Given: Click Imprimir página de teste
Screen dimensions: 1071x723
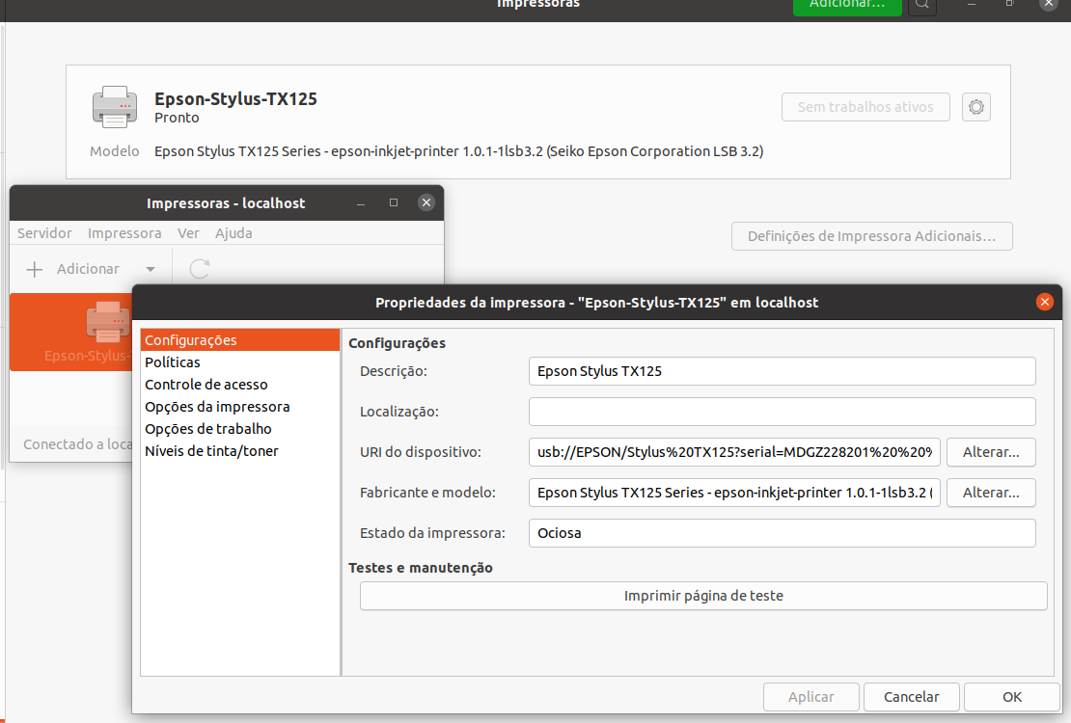Looking at the screenshot, I should pos(703,596).
